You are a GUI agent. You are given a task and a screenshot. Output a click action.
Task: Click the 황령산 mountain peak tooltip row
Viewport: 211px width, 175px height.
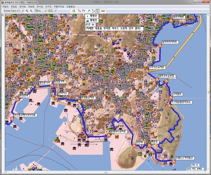point(92,20)
